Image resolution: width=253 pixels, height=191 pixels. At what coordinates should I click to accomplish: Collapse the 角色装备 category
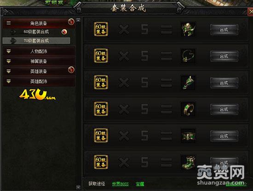[x=39, y=23]
